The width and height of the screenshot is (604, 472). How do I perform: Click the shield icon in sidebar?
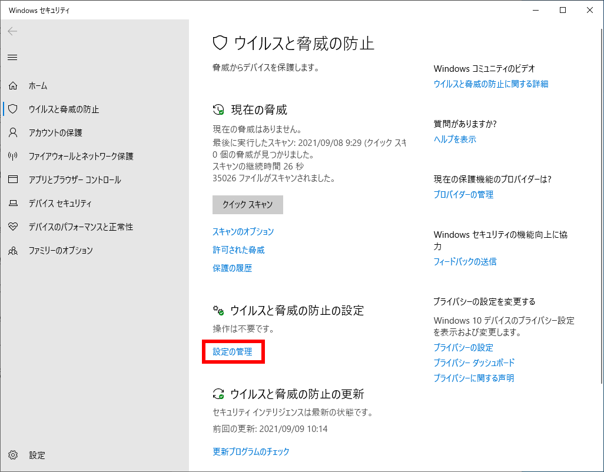pyautogui.click(x=13, y=109)
